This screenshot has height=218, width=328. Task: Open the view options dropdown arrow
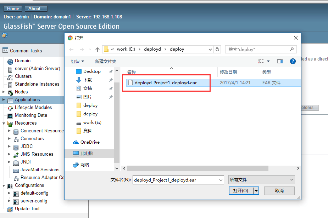pos(268,61)
